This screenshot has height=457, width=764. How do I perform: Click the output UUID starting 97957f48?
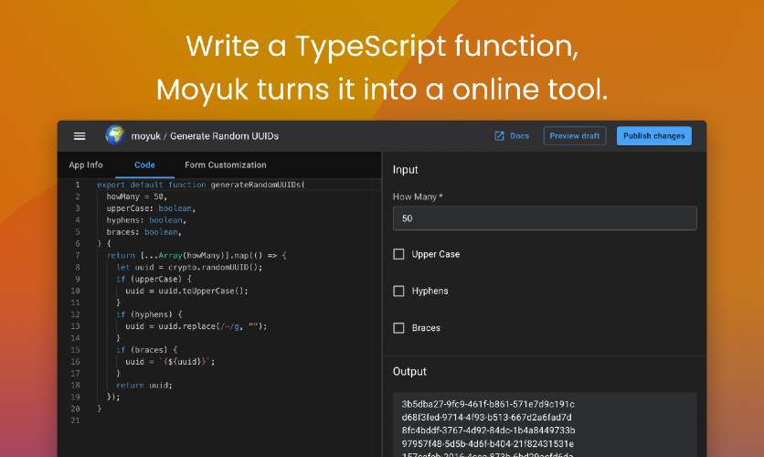(x=487, y=443)
